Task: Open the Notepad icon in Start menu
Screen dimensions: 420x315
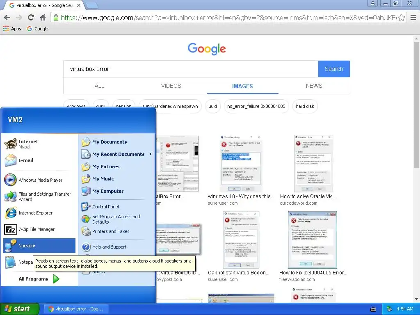Action: [x=10, y=262]
